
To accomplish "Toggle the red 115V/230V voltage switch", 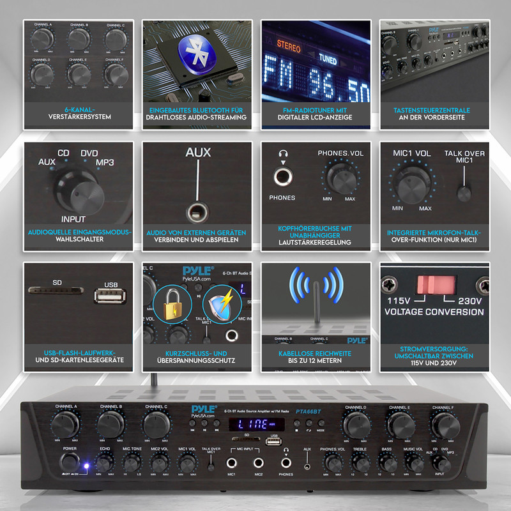I will (436, 285).
